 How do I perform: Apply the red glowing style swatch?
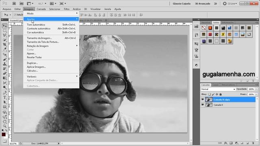210,28
